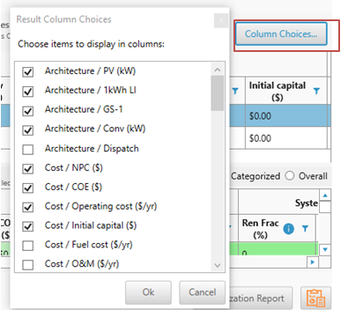This screenshot has width=348, height=317.
Task: Click the selected $0.00 cell in blue row
Action: click(x=286, y=115)
